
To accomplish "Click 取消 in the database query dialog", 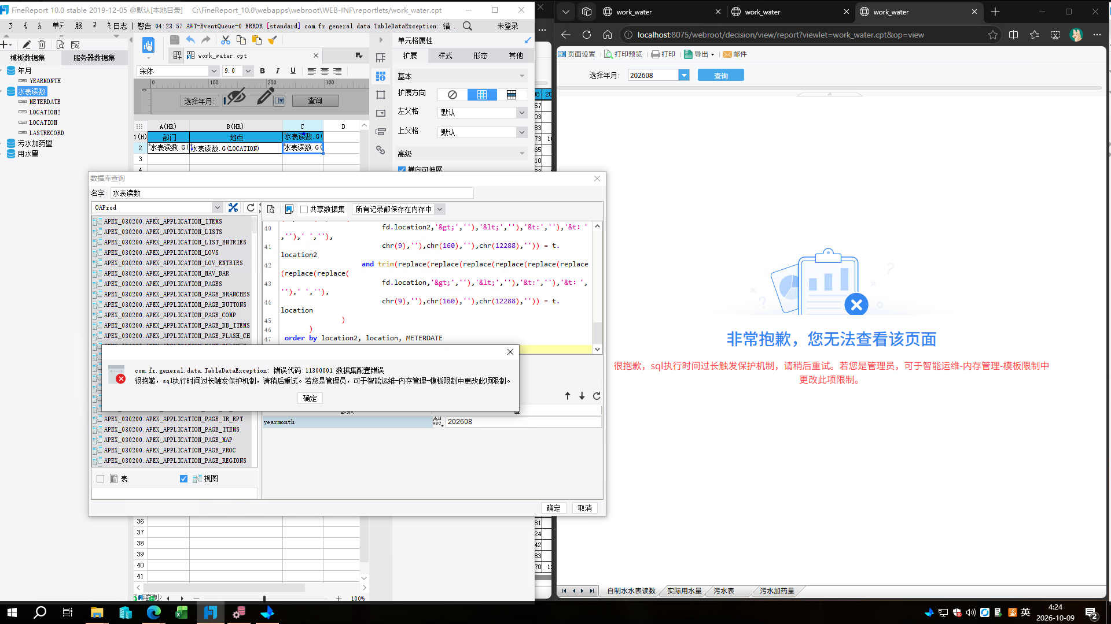I will 585,508.
